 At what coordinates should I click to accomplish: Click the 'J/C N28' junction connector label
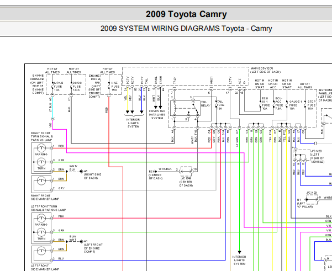[317, 151]
